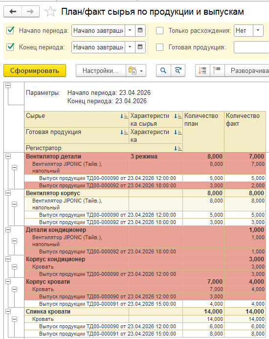This screenshot has width=269, height=339.
Task: Open calendar picker for Начало периода
Action: 140,30
